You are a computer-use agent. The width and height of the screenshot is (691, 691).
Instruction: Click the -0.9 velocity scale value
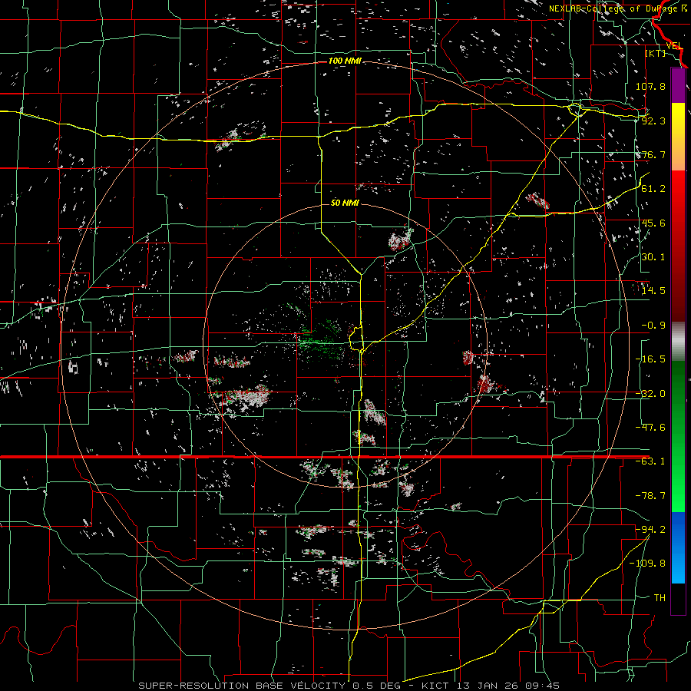pyautogui.click(x=653, y=326)
